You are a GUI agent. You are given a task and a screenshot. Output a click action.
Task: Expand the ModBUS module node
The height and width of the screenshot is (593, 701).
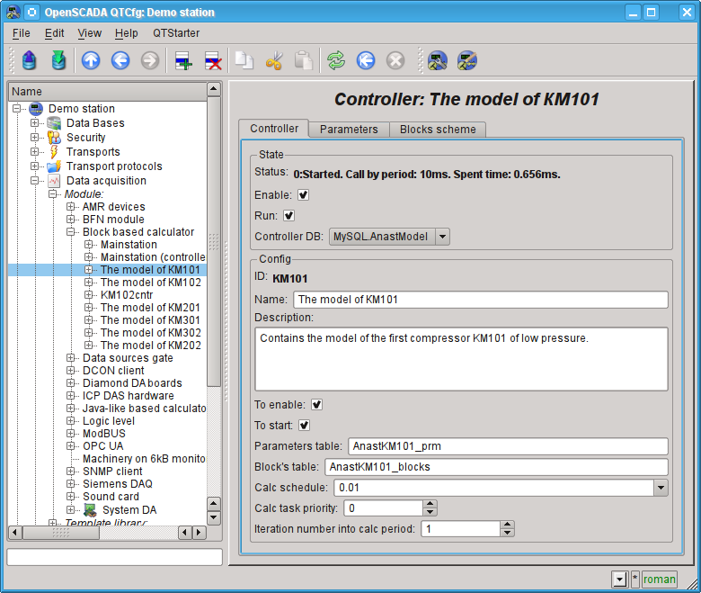(x=70, y=433)
